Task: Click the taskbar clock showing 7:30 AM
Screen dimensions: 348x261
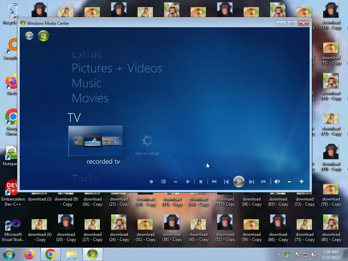Action: coord(331,254)
